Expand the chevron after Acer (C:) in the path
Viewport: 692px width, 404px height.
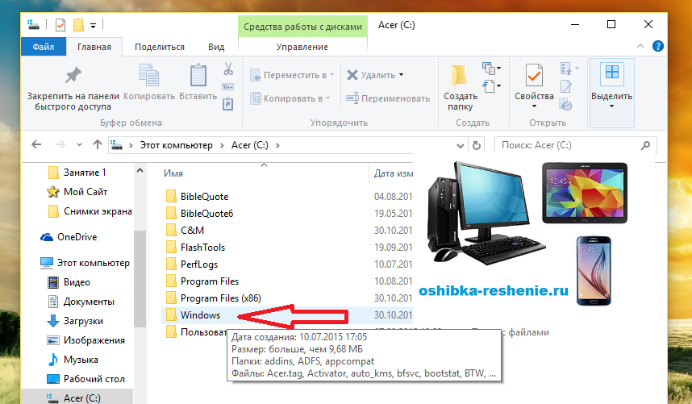[277, 145]
